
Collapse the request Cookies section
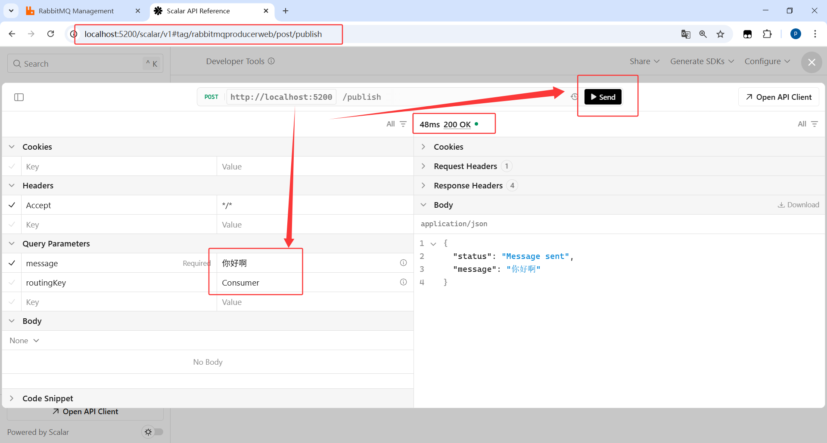[x=12, y=147]
